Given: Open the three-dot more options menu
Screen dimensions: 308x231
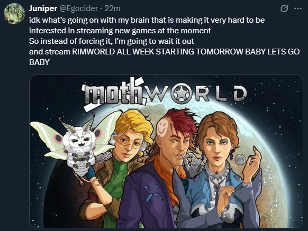Looking at the screenshot, I should 298,8.
